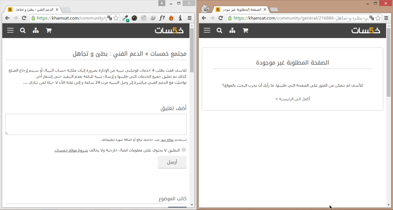
Task: Go back in the incognito browser window
Action: [x=204, y=18]
